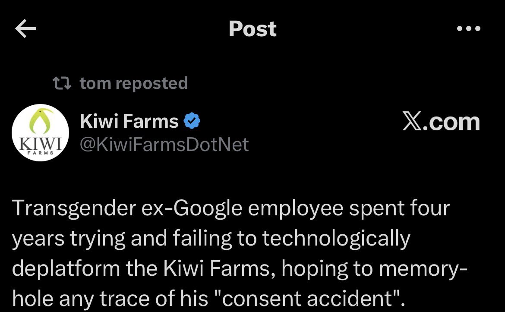The image size is (505, 312).
Task: Open the "tom reposted" label
Action: click(x=133, y=83)
